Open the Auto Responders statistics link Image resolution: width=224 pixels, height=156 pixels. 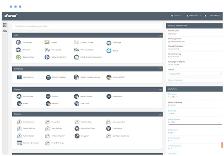[x=175, y=146]
